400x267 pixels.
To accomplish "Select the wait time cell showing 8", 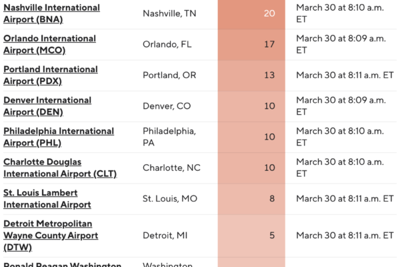I will (251, 199).
